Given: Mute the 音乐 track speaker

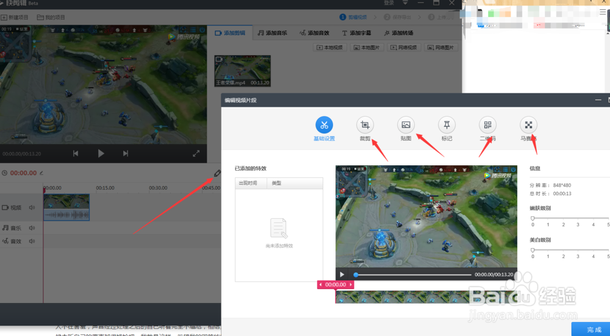Looking at the screenshot, I should [x=32, y=228].
